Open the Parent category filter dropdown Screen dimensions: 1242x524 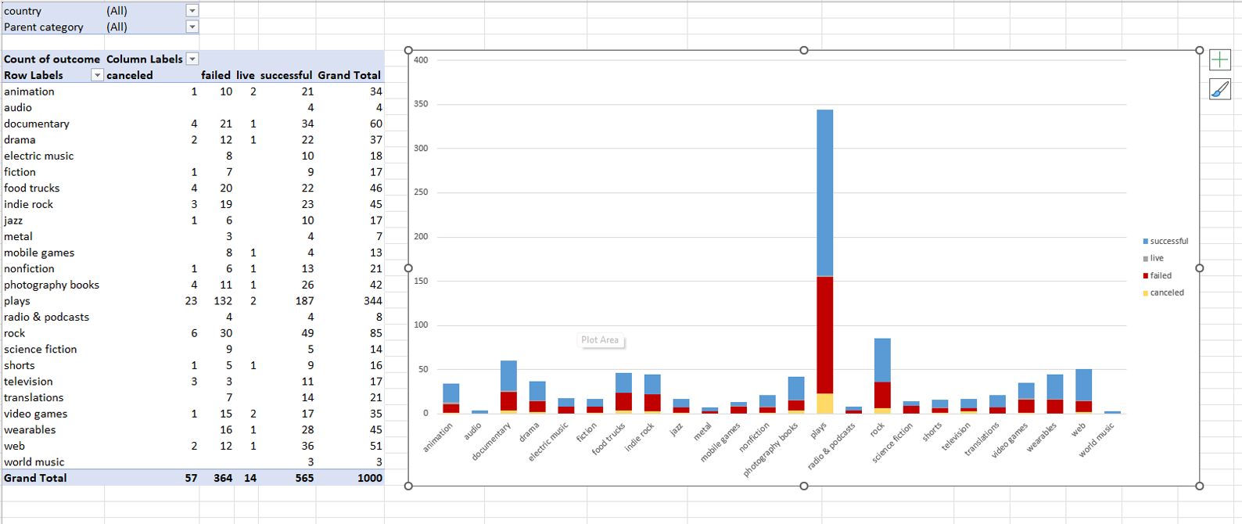(192, 27)
